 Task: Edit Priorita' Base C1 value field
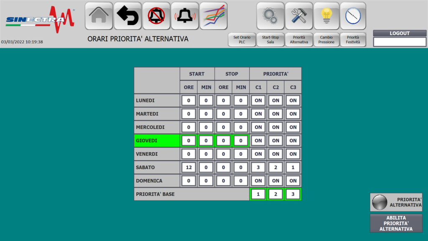pyautogui.click(x=258, y=194)
